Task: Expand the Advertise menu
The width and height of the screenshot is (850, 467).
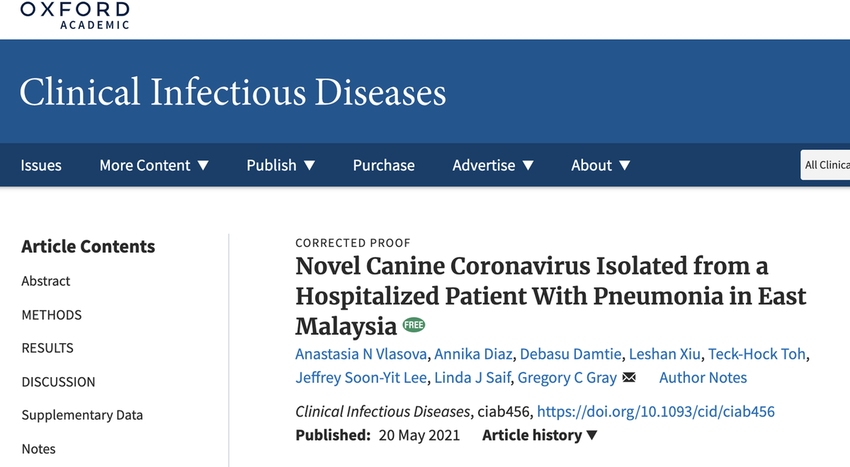Action: (493, 166)
